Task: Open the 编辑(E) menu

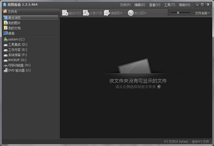Action: 140,5
